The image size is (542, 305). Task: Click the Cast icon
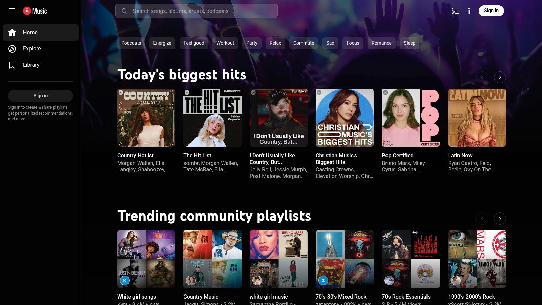pyautogui.click(x=455, y=11)
